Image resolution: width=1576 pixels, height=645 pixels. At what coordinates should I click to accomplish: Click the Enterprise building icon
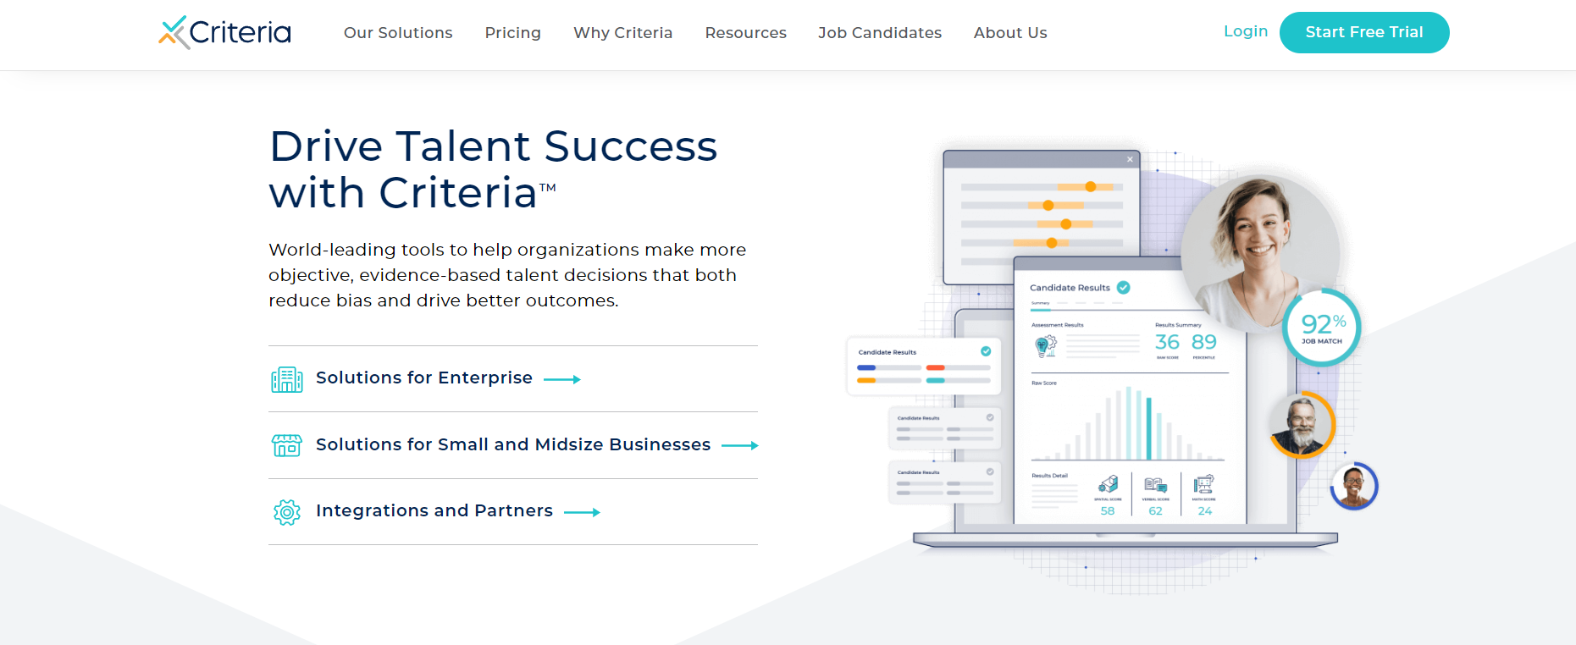[x=287, y=379]
